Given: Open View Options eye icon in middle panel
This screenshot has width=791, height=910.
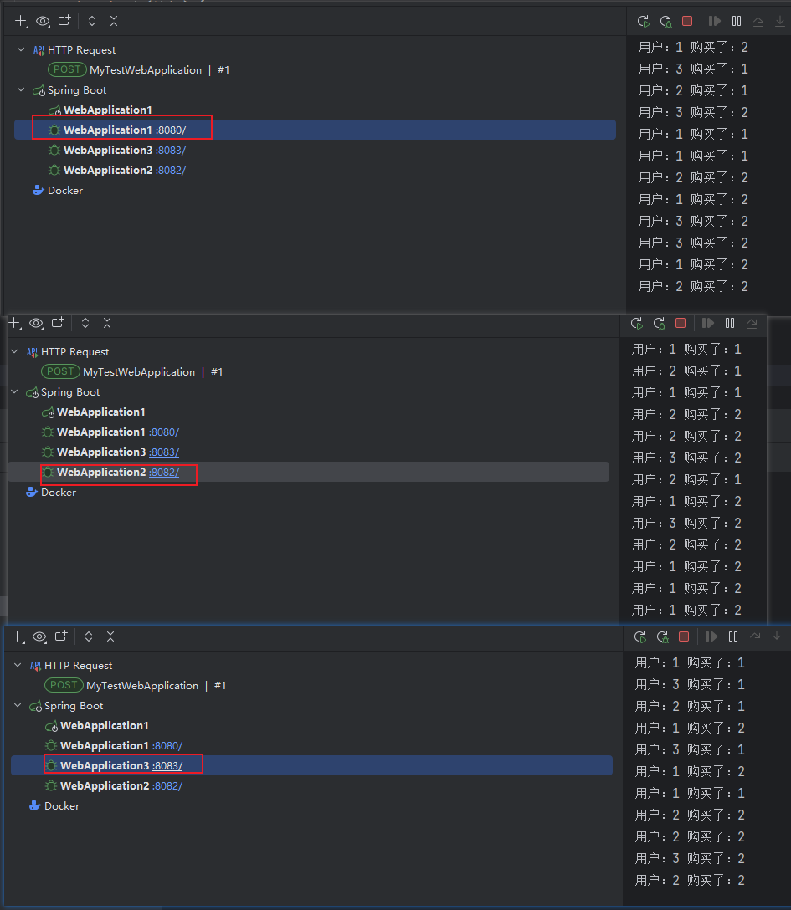Looking at the screenshot, I should tap(37, 323).
